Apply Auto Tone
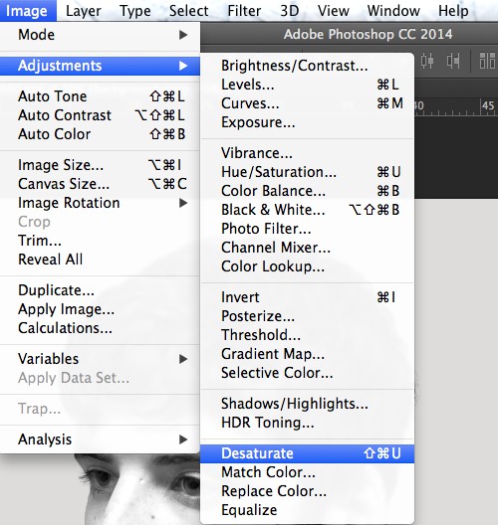Viewport: 498px width, 525px height. [x=100, y=96]
